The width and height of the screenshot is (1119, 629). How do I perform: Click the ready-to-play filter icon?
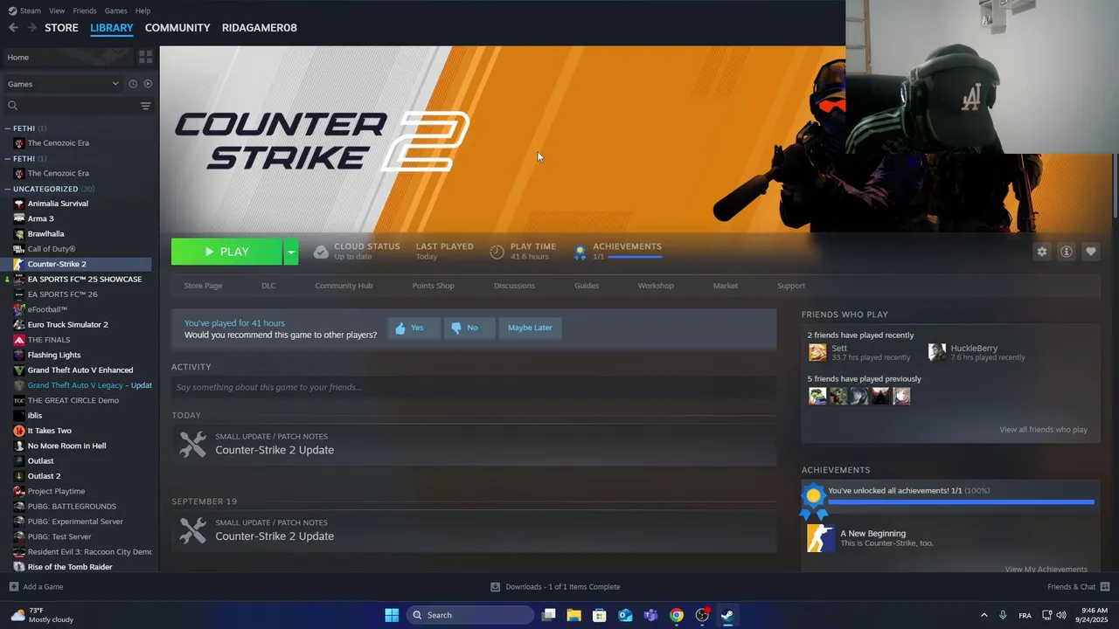pos(148,84)
